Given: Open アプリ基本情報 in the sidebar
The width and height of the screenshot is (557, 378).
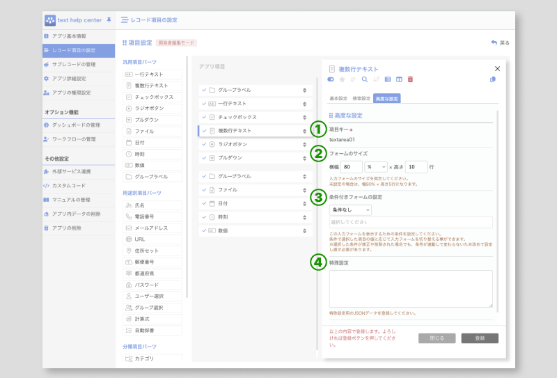Looking at the screenshot, I should coord(79,36).
